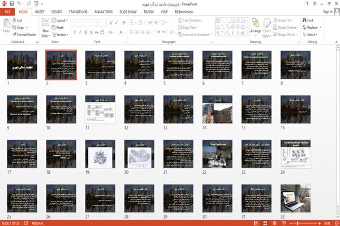Expand the Select dropdown in Editing
The image size is (340, 226).
[310, 35]
